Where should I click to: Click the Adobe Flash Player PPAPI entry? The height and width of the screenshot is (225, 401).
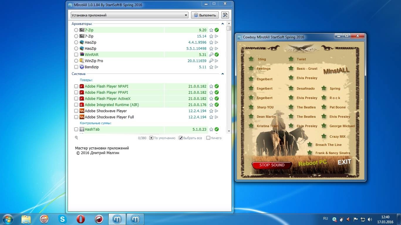(x=106, y=92)
